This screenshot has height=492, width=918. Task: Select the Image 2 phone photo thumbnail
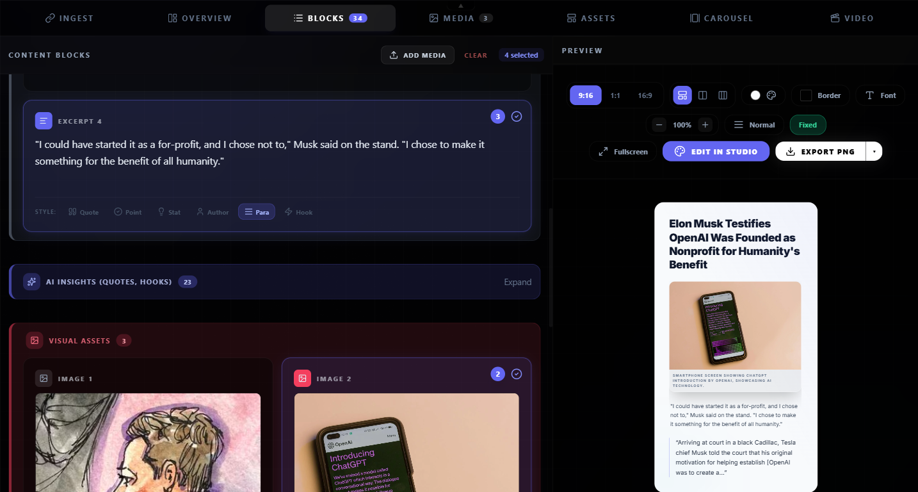[407, 442]
